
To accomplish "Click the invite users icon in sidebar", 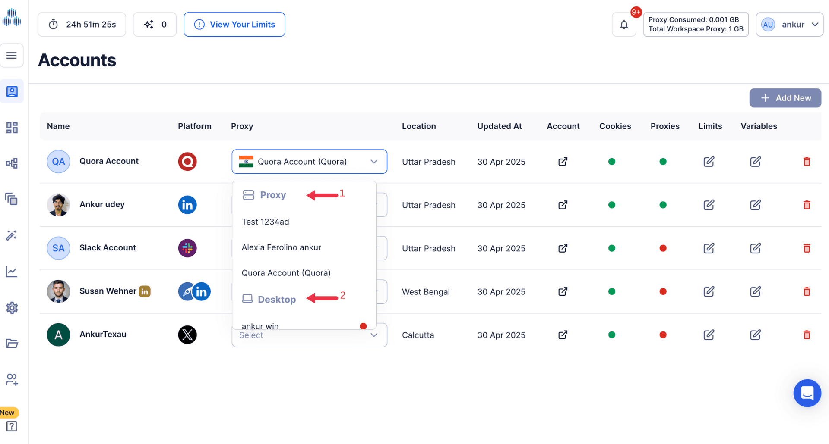I will click(x=12, y=380).
